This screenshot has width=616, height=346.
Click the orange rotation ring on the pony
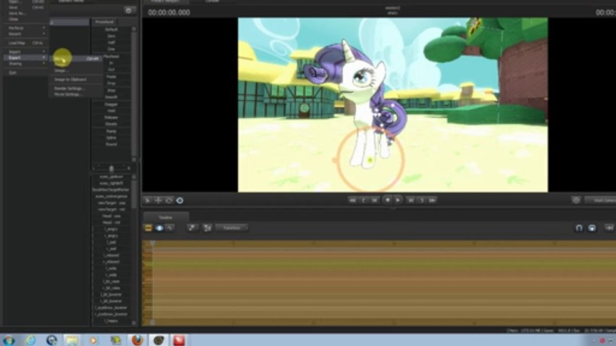pyautogui.click(x=370, y=161)
